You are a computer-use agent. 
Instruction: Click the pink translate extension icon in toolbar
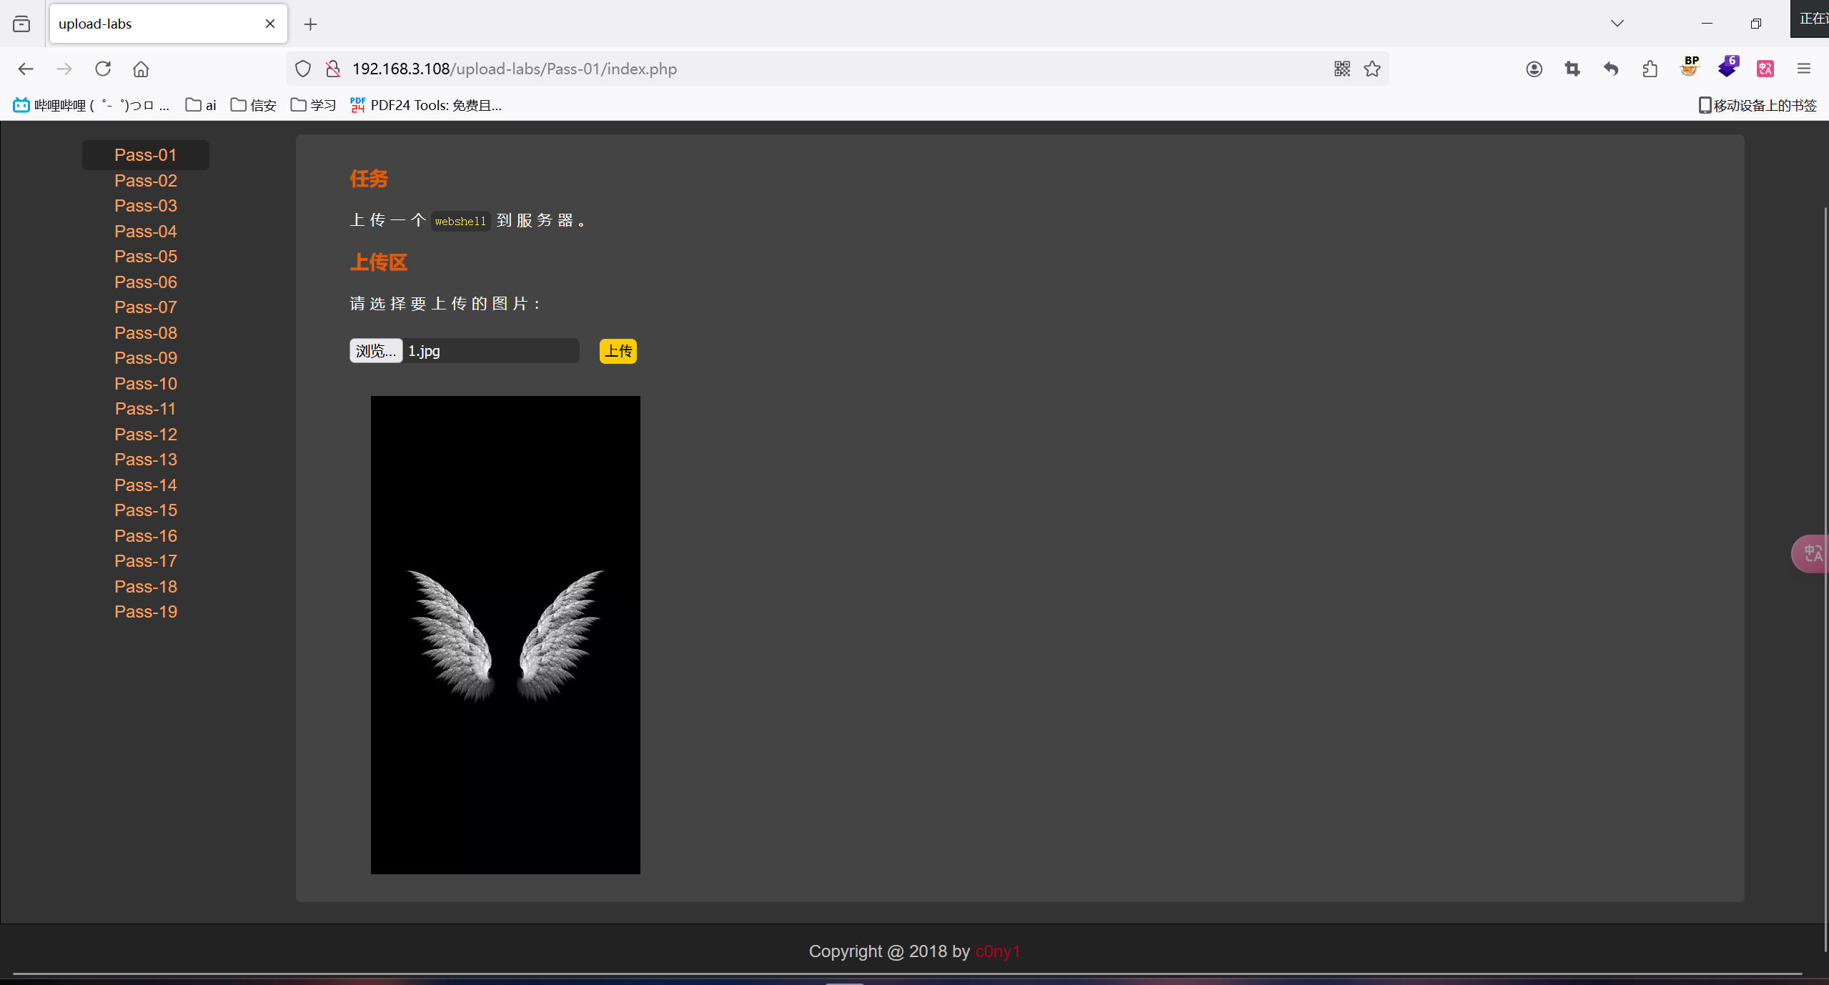pyautogui.click(x=1765, y=69)
